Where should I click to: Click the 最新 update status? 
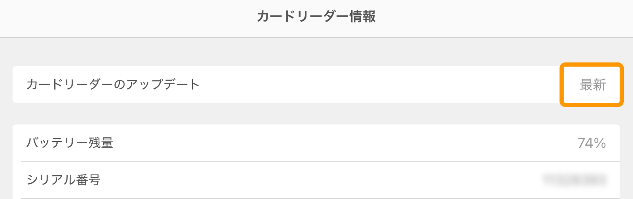592,85
